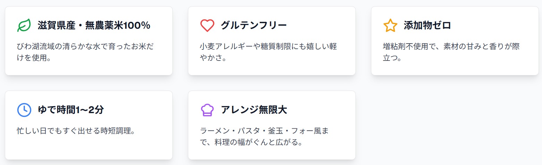Image resolution: width=542 pixels, height=165 pixels.
Task: Click the green leaf icon
Action: point(24,26)
